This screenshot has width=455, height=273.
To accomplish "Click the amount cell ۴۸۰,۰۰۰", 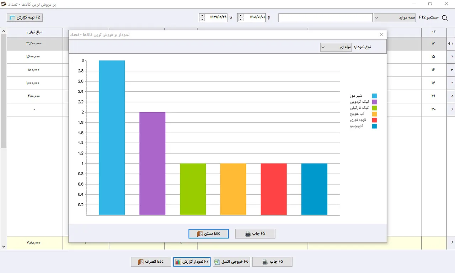I will click(34, 96).
